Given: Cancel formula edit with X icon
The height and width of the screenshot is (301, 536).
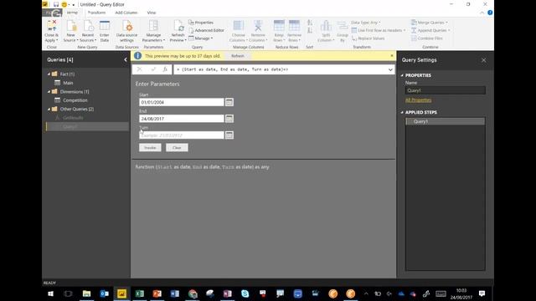Looking at the screenshot, I should (x=139, y=69).
